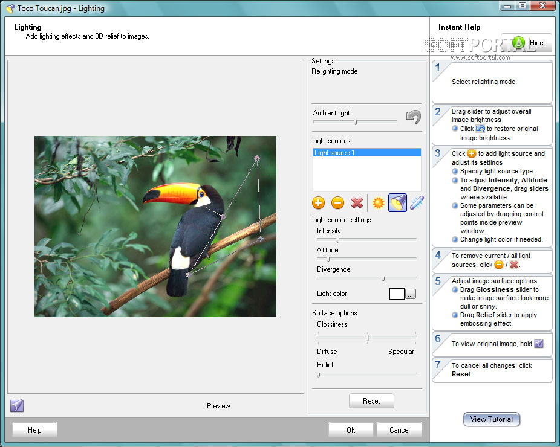Click the Altitude slider
The image size is (560, 447).
coord(367,259)
